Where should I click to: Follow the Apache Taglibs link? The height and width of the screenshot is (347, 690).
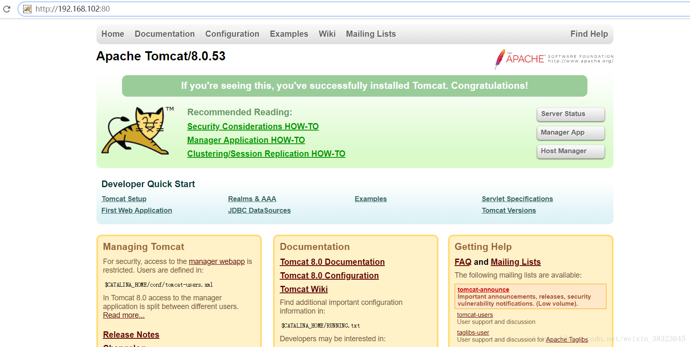[567, 340]
